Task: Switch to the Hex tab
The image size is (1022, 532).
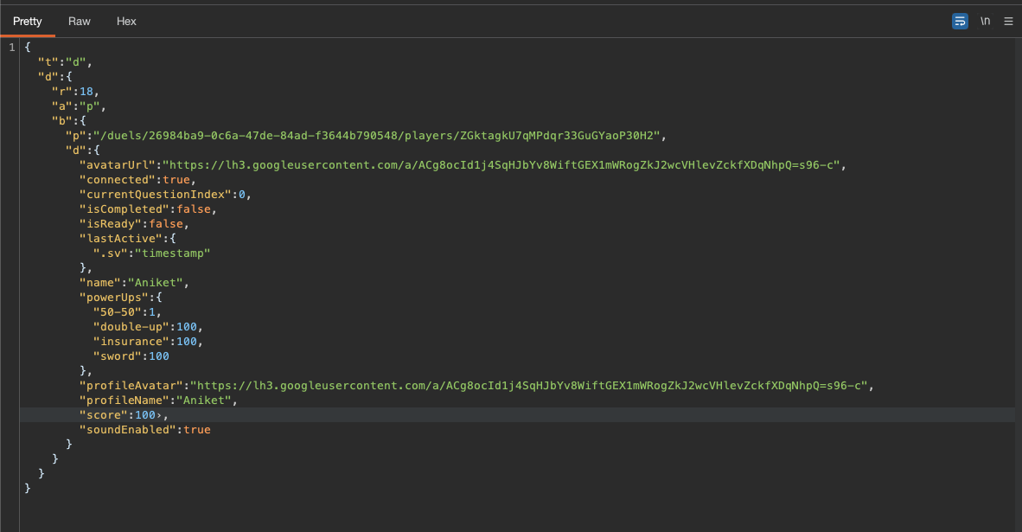Action: pyautogui.click(x=126, y=22)
